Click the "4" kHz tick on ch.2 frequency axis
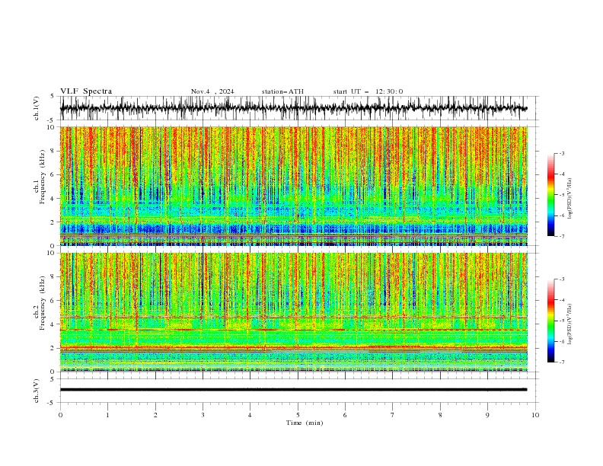 click(53, 324)
